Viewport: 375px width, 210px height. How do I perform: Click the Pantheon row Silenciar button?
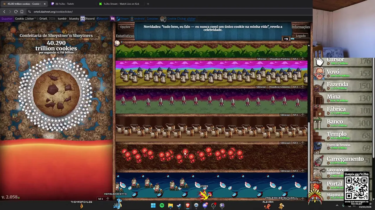pos(262,59)
